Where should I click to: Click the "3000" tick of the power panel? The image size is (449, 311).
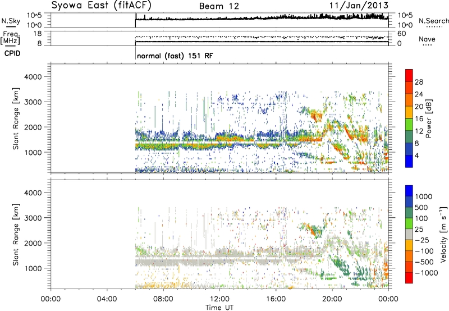(x=33, y=102)
